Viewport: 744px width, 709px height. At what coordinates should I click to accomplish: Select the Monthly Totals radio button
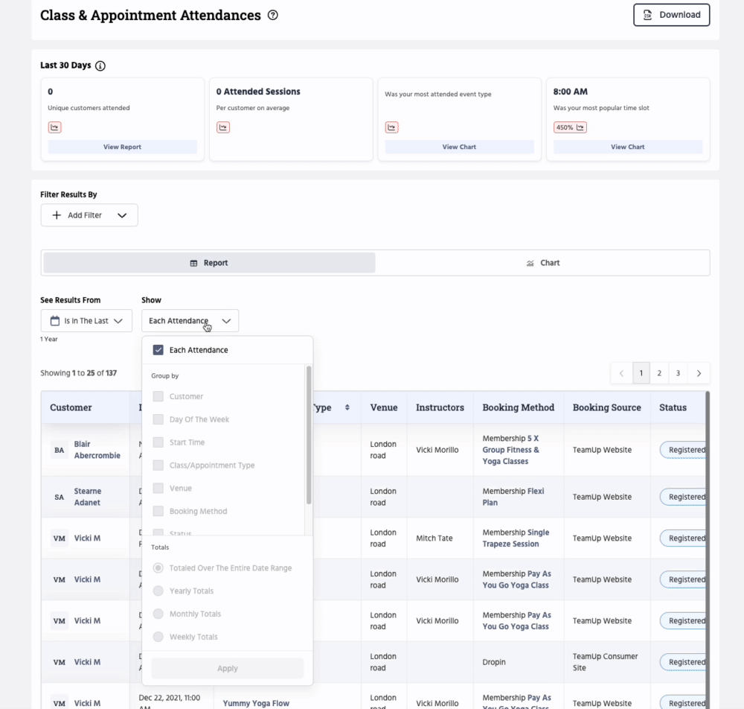pyautogui.click(x=158, y=614)
